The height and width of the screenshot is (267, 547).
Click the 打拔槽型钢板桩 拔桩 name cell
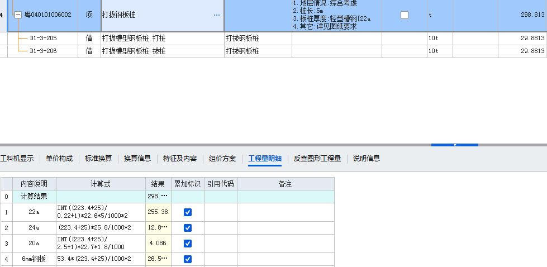click(163, 51)
